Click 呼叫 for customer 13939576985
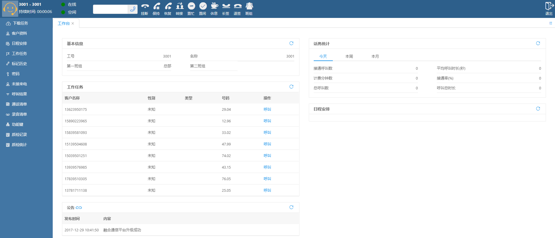 tap(267, 167)
